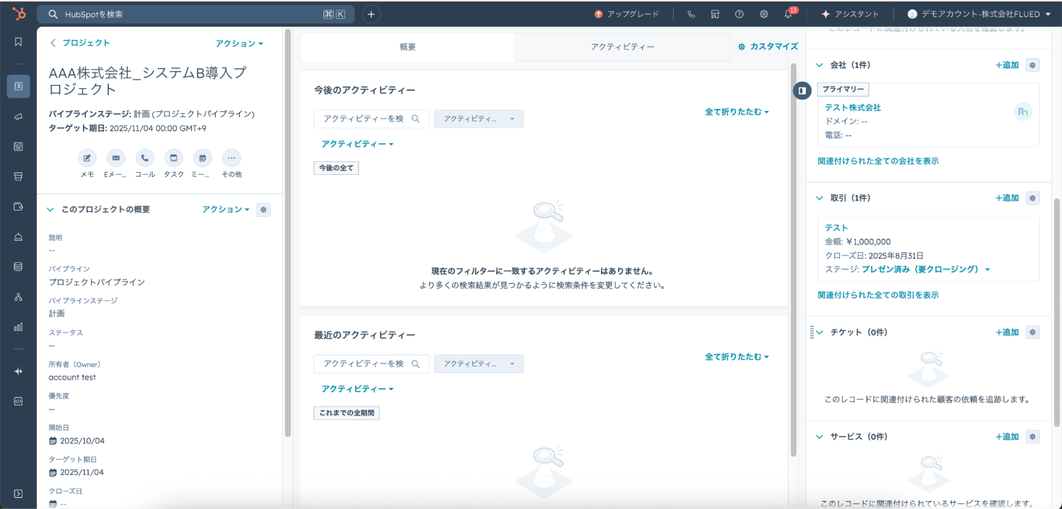Open the marketplace icon in top bar

point(715,14)
